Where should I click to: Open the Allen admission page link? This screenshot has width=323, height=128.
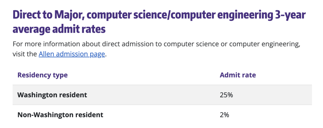(x=72, y=55)
